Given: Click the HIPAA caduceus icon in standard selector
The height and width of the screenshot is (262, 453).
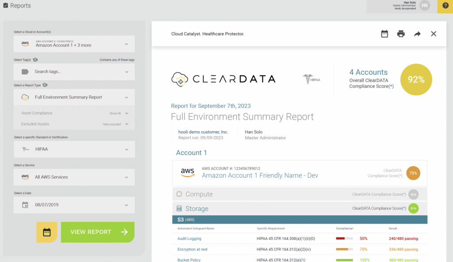Looking at the screenshot, I should pos(25,149).
